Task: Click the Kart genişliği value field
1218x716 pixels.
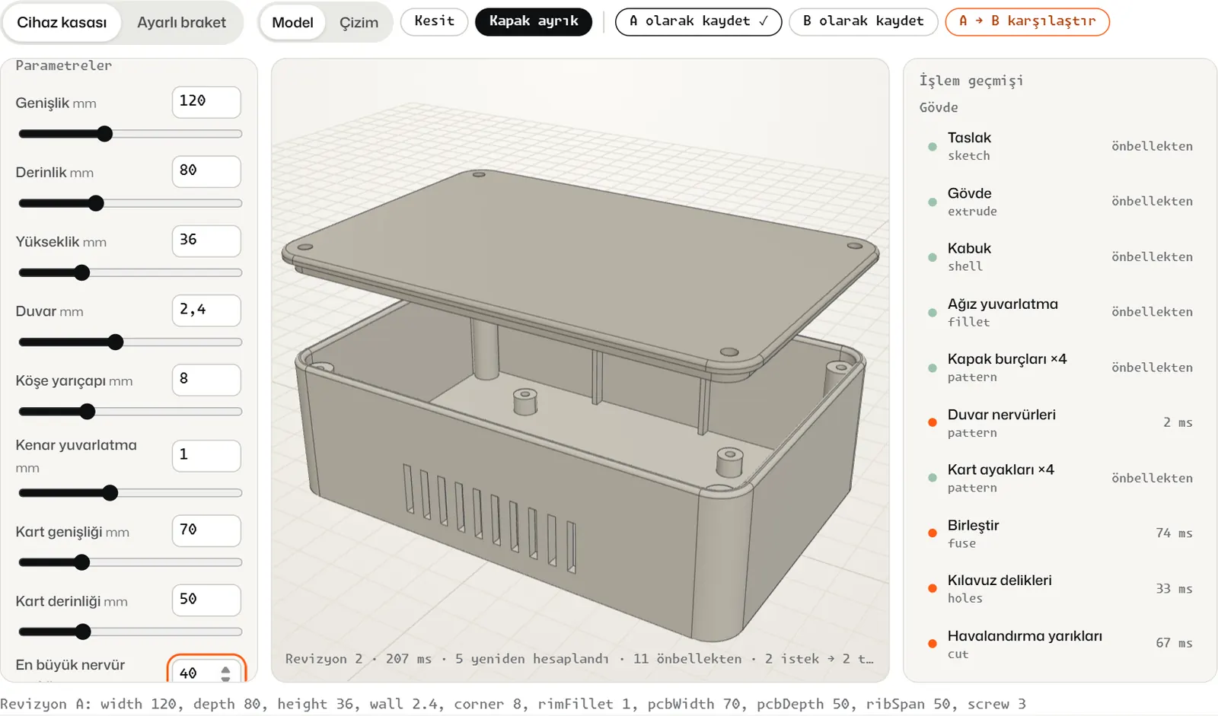Action: point(206,530)
